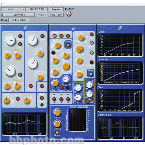Toggle the All Eq button

(42, 86)
